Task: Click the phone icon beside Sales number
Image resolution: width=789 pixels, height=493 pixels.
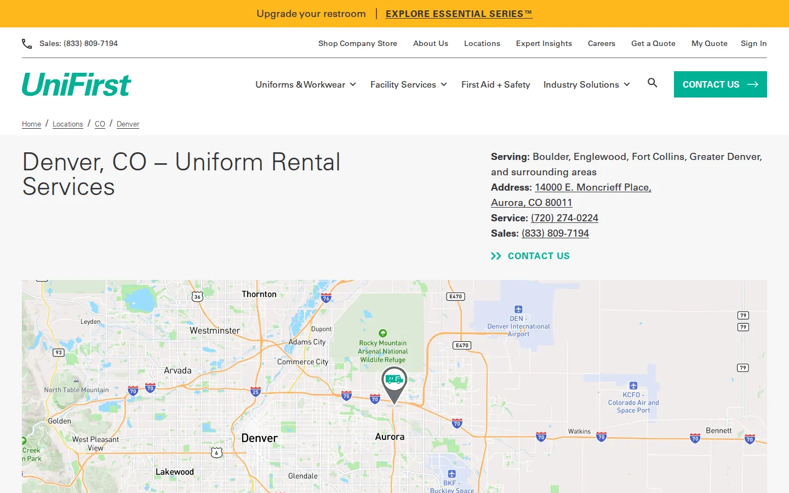Action: [27, 43]
